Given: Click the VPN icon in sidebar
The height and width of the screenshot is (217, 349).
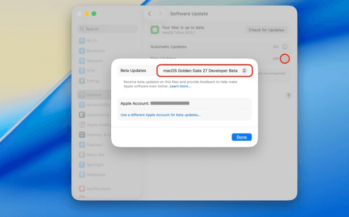Looking at the screenshot, I should point(82,71).
